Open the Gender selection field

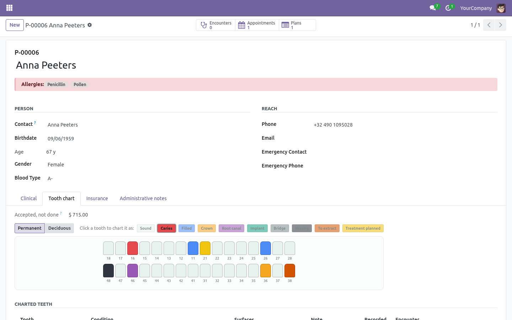tap(148, 165)
